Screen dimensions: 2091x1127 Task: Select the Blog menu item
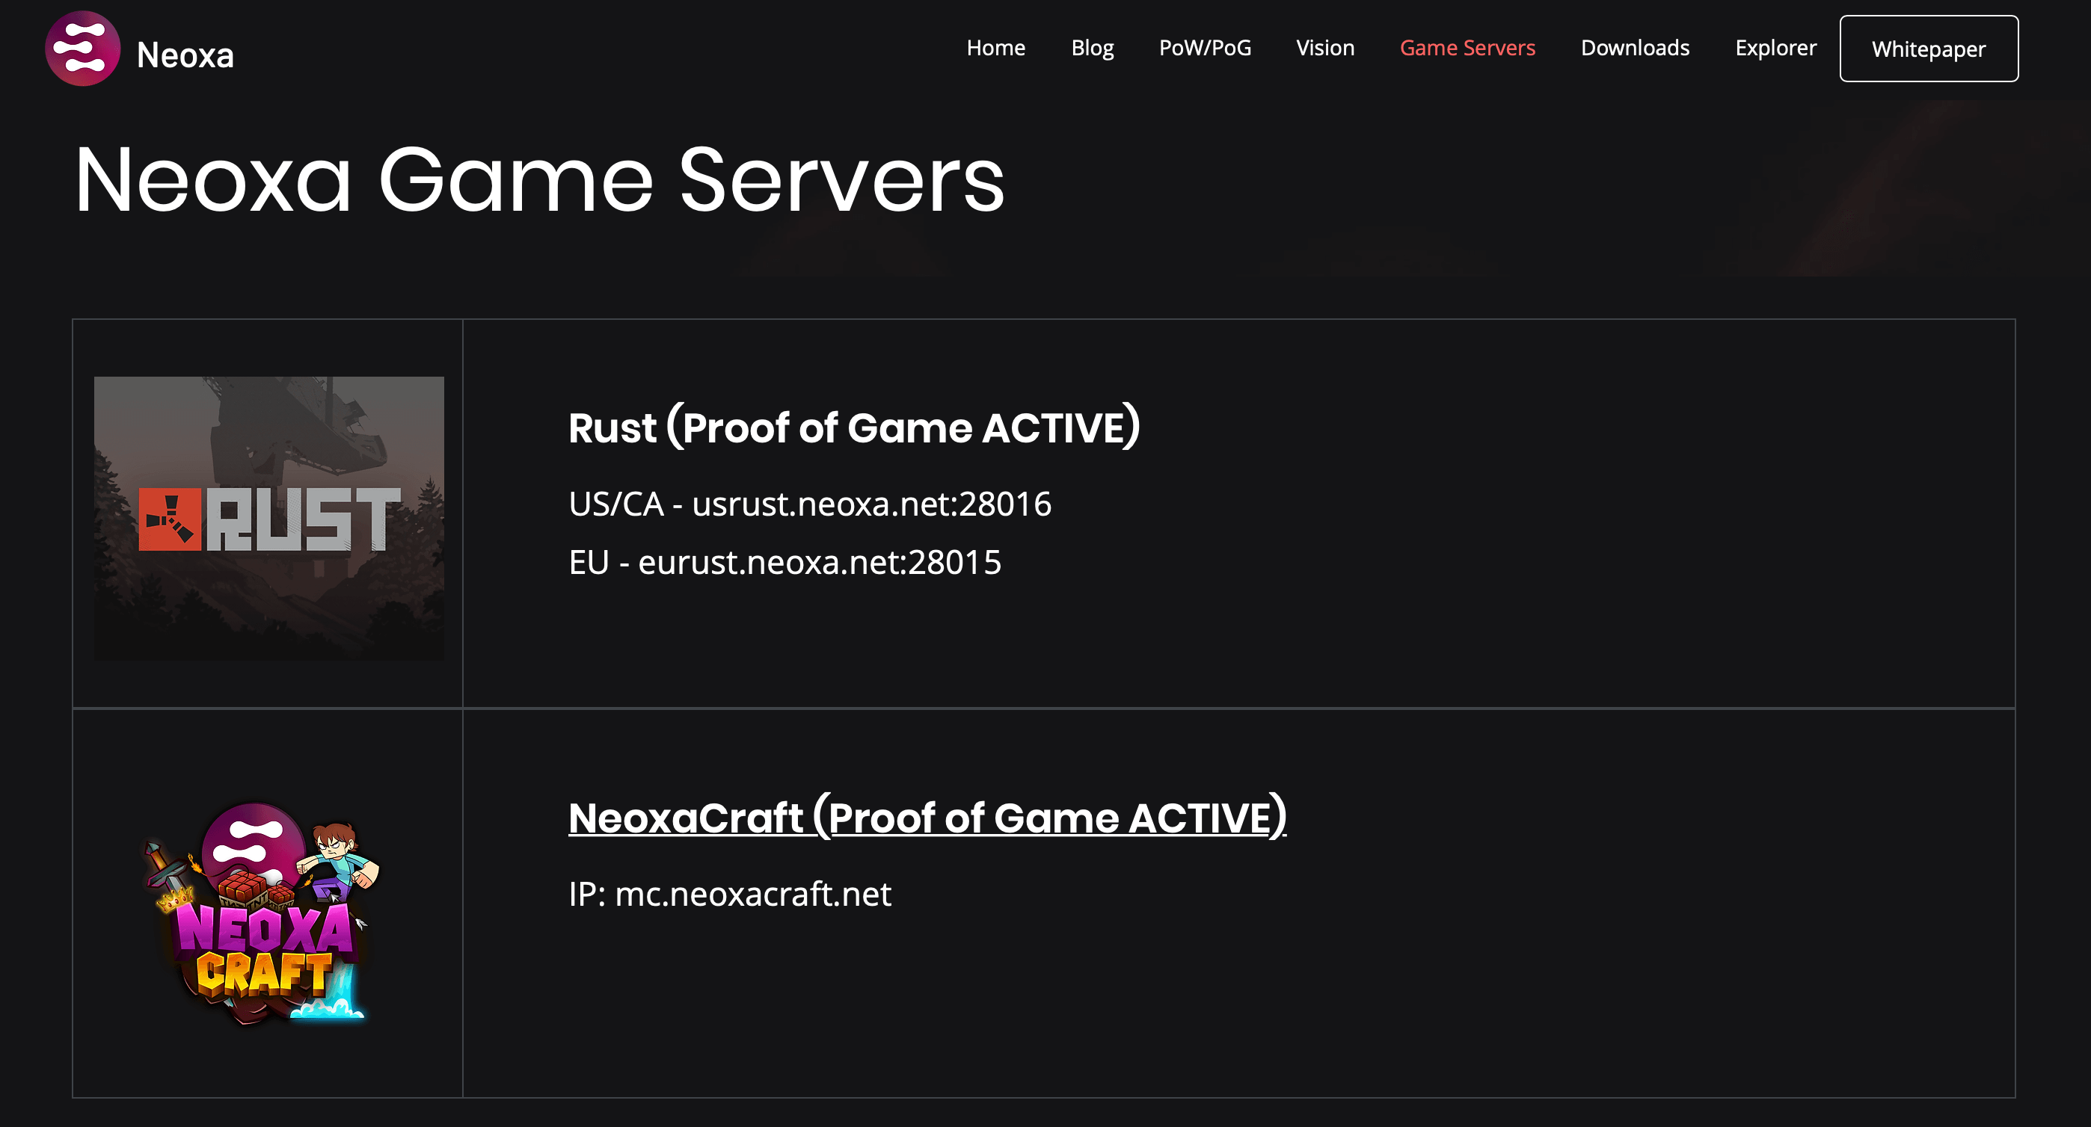click(x=1091, y=47)
